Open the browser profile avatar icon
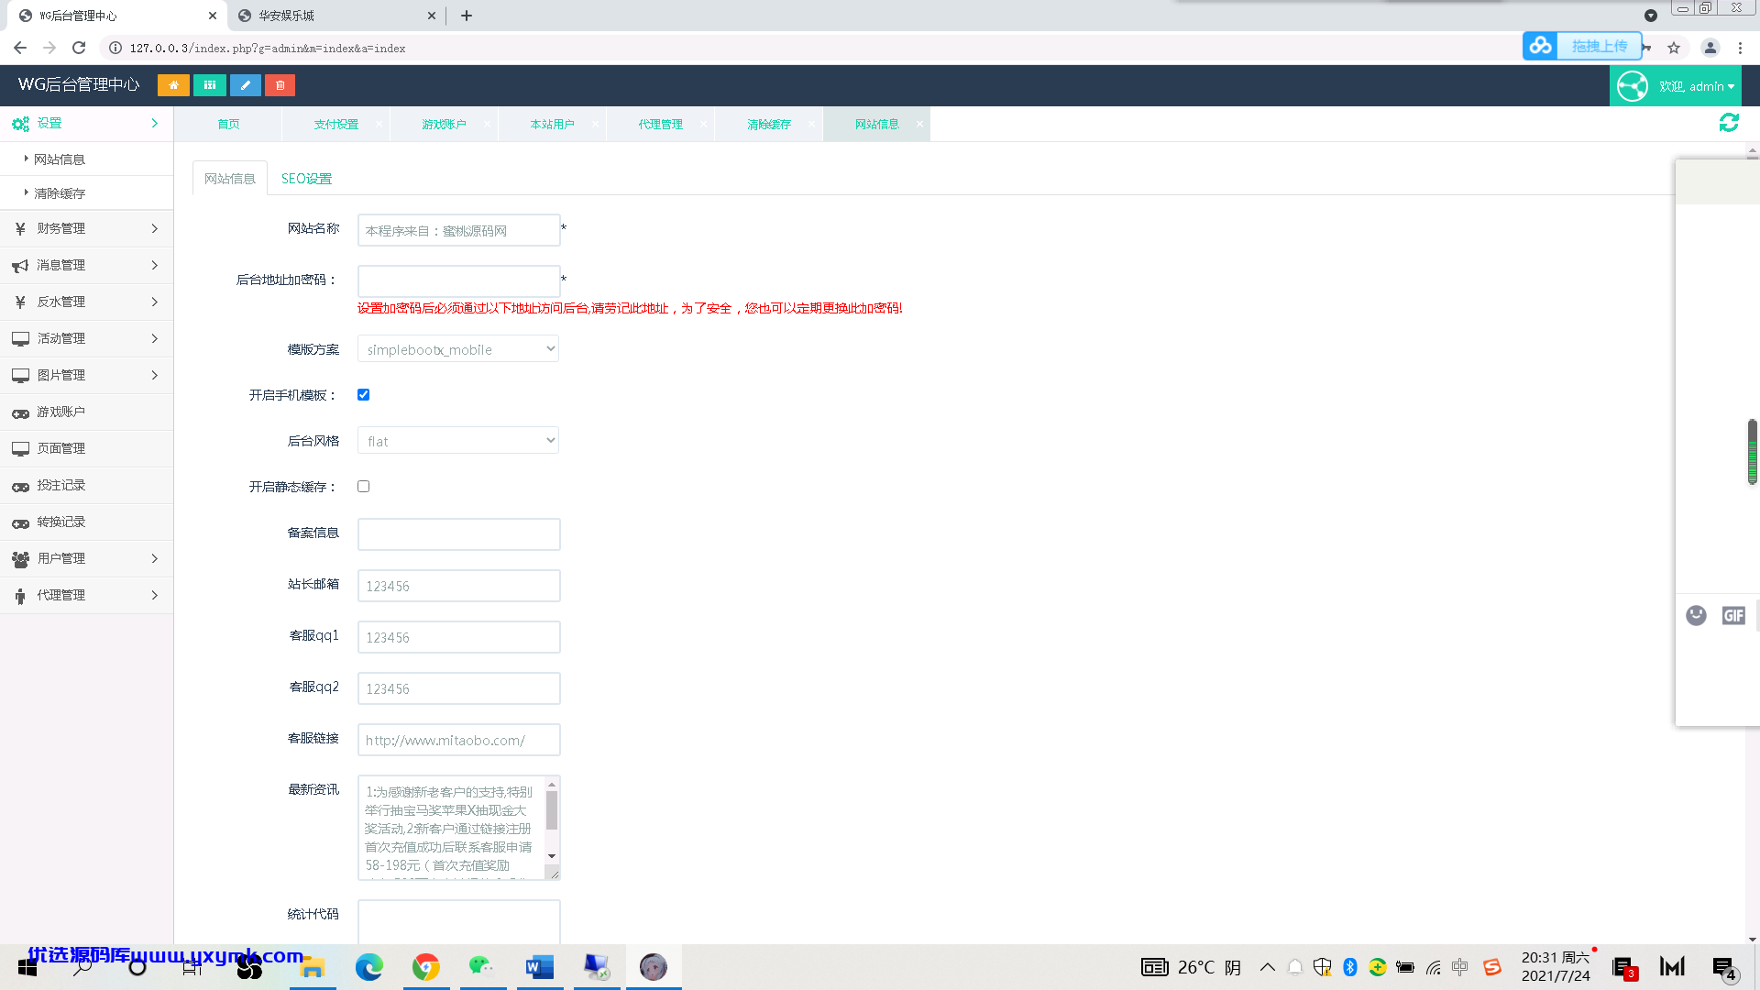The height and width of the screenshot is (990, 1760). pyautogui.click(x=1710, y=48)
